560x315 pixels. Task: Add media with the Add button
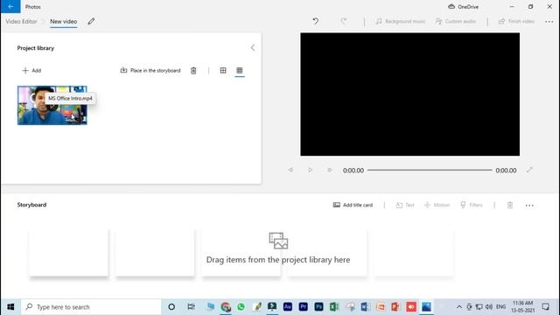pos(31,71)
